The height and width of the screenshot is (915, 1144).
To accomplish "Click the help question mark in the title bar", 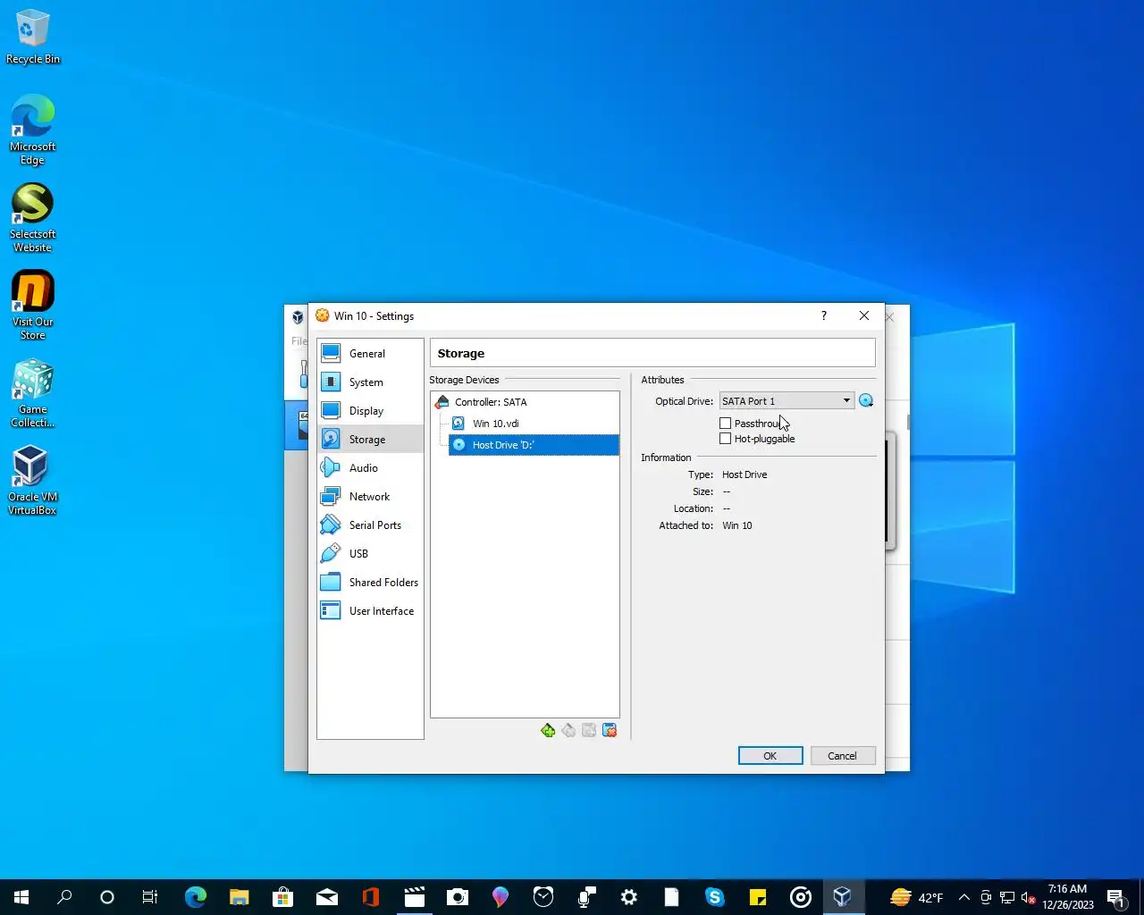I will [824, 315].
